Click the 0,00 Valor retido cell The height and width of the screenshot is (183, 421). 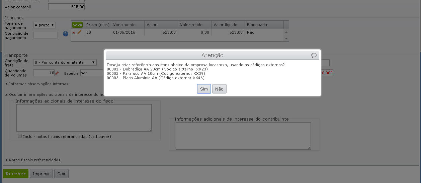point(194,32)
